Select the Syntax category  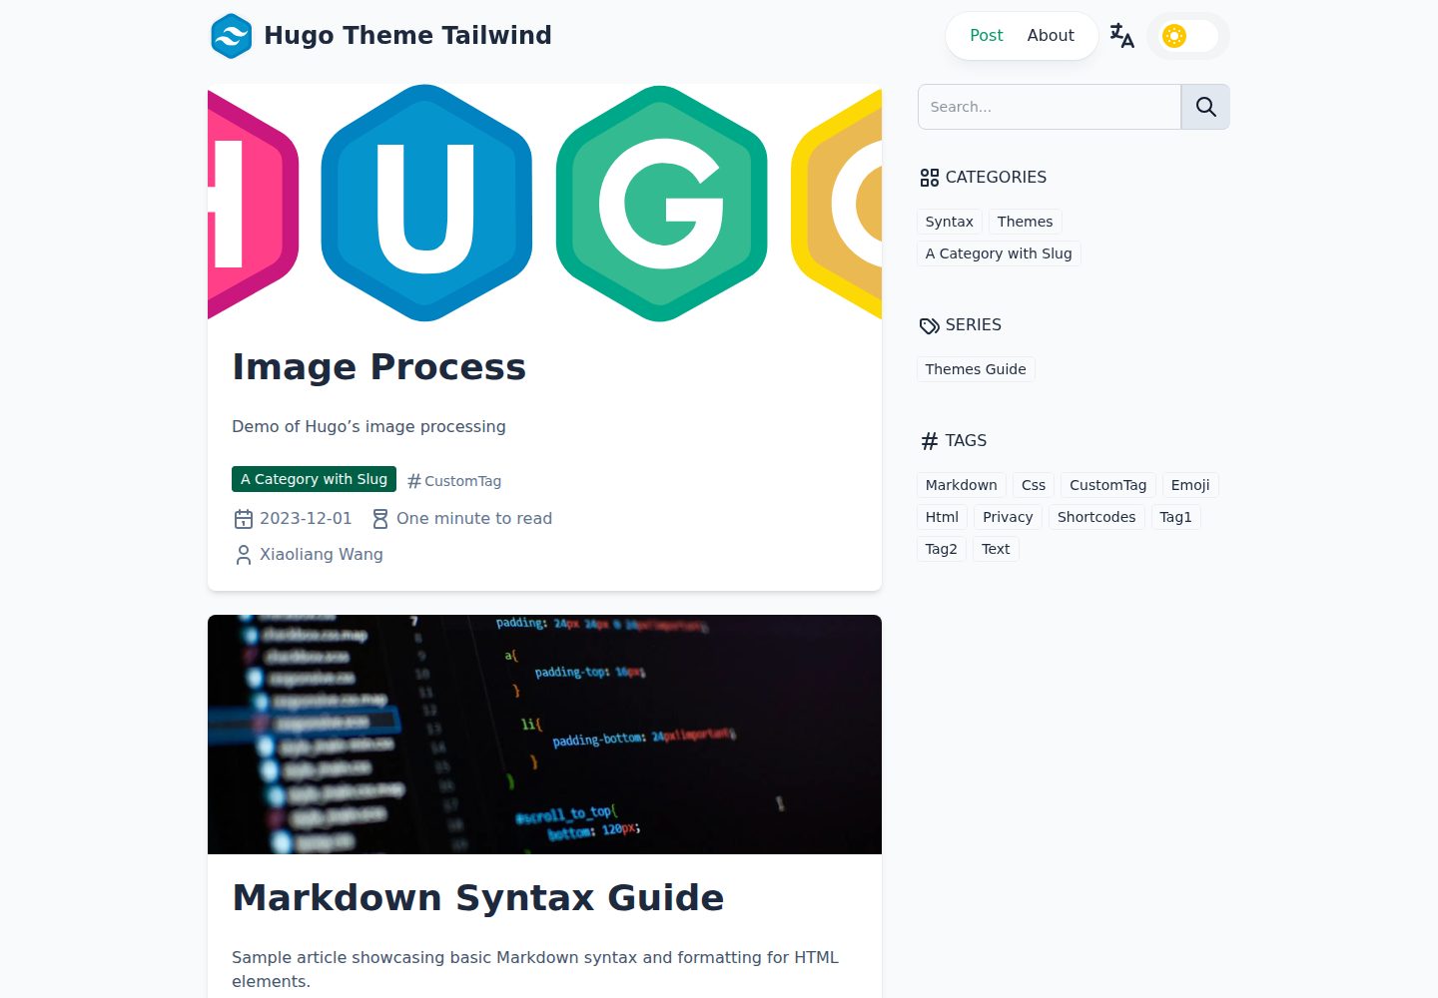[x=949, y=222]
